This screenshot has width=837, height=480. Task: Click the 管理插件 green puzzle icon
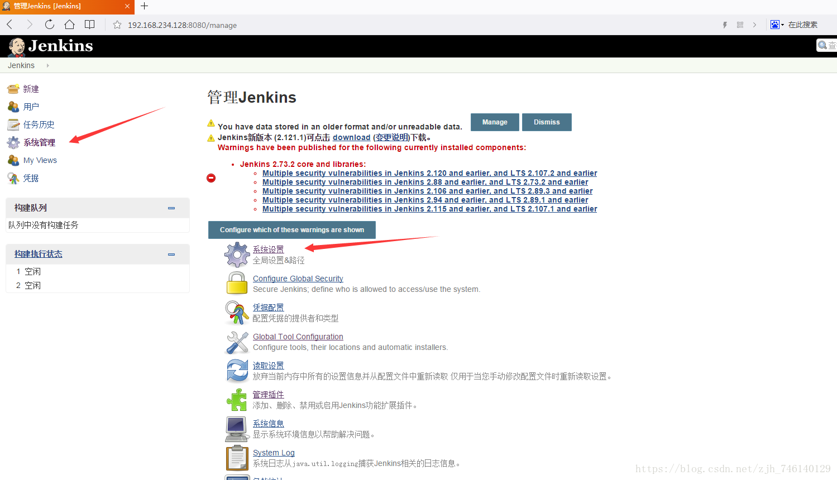(237, 400)
